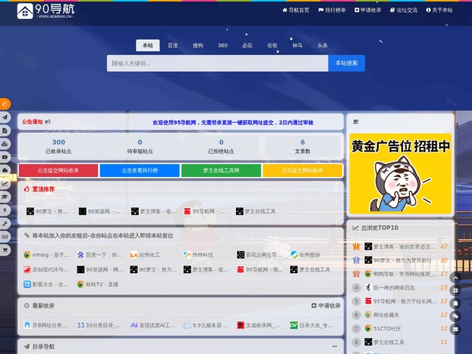Click the floating mail icon on right

point(455,329)
